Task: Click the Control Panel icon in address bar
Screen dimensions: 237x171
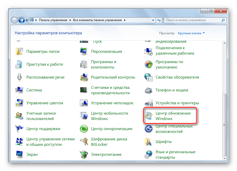Action: (32, 20)
